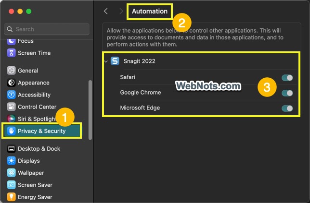
Task: Click the Desktop & Dock icon
Action: pyautogui.click(x=11, y=149)
